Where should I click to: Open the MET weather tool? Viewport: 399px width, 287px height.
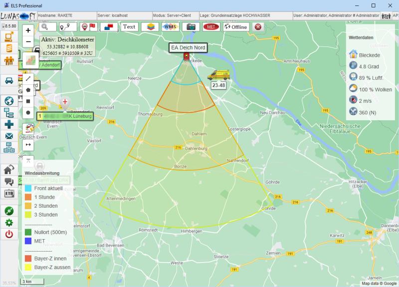pyautogui.click(x=211, y=26)
